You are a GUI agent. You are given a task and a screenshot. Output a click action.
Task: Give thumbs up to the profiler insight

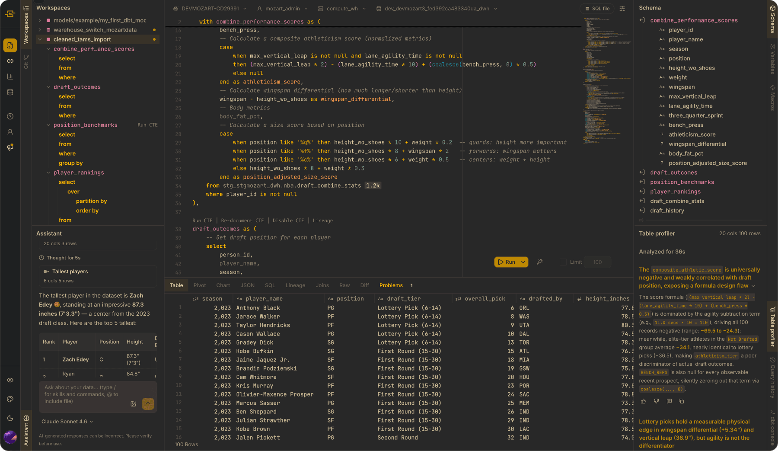(x=644, y=401)
